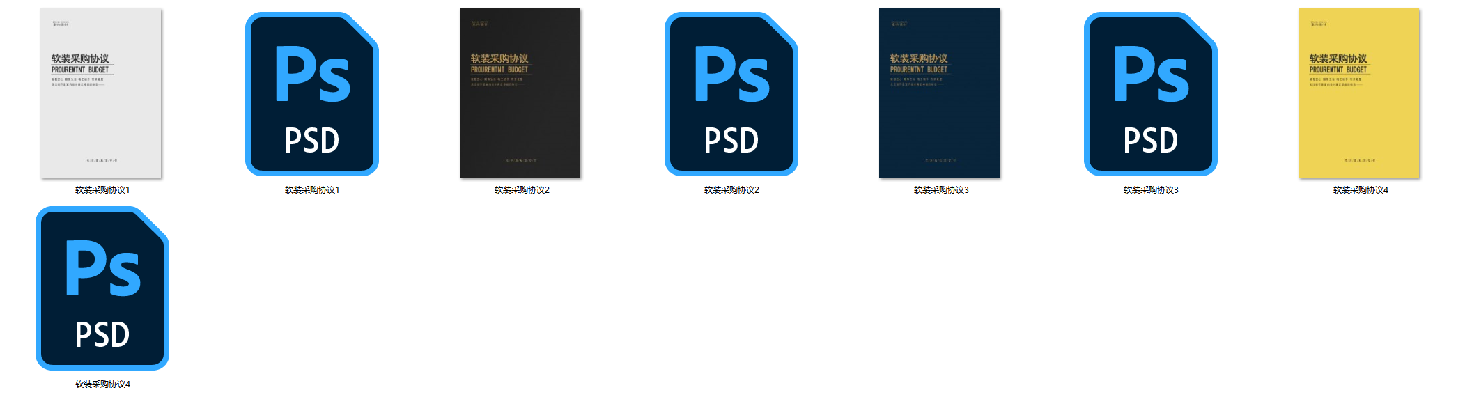Viewport: 1465px width, 413px height.
Task: Select the navy blue cover thumbnail 软装采购协议3
Action: click(x=940, y=93)
